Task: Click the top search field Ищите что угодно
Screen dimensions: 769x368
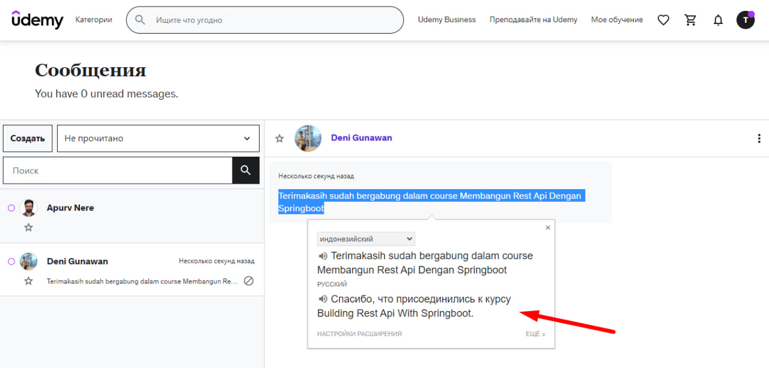Action: coord(264,20)
